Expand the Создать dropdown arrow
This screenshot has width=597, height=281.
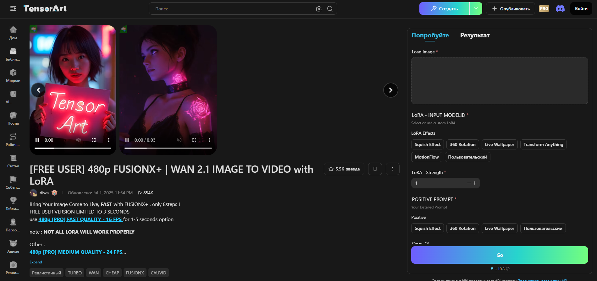[476, 8]
